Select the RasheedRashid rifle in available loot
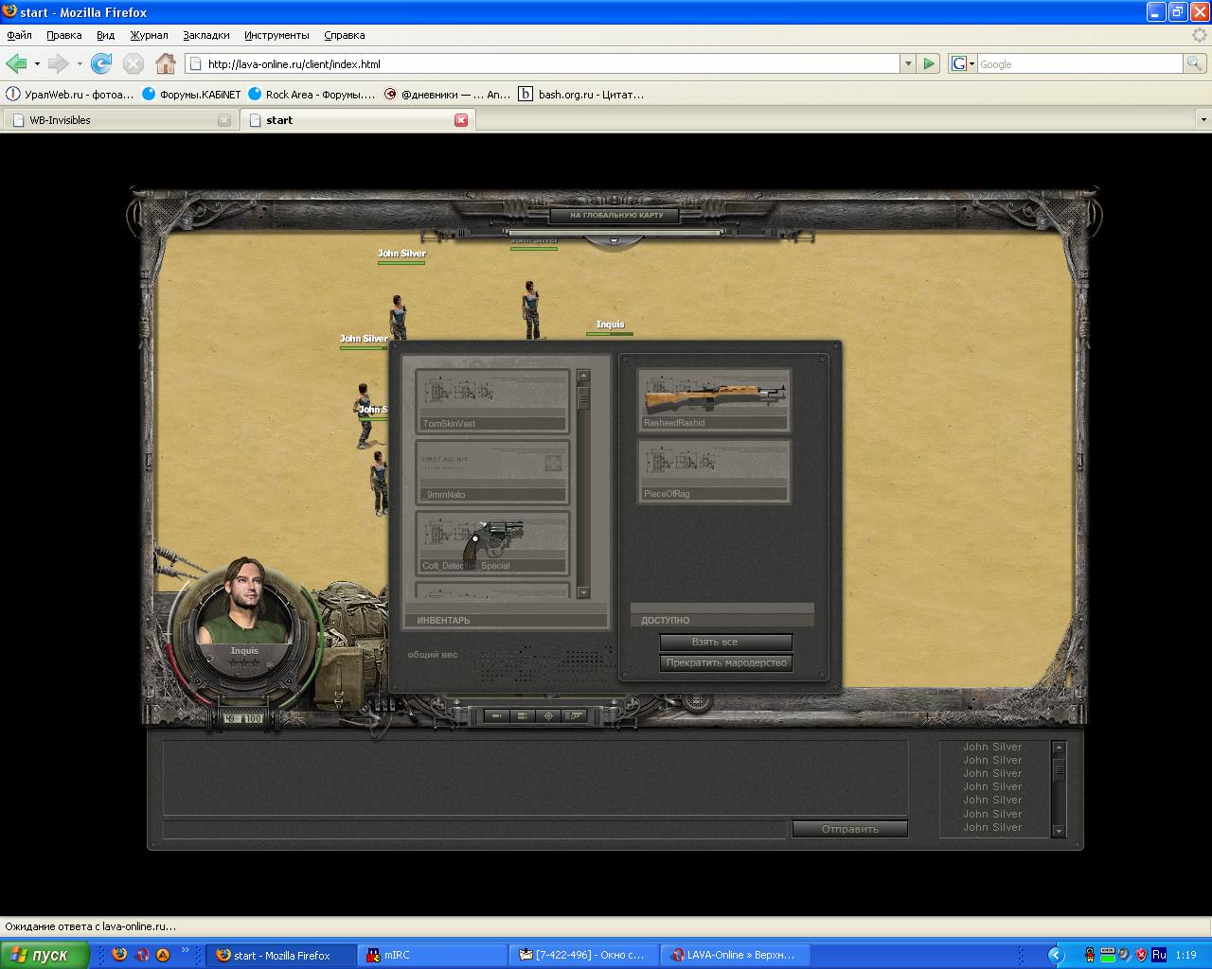The width and height of the screenshot is (1212, 969). click(713, 399)
